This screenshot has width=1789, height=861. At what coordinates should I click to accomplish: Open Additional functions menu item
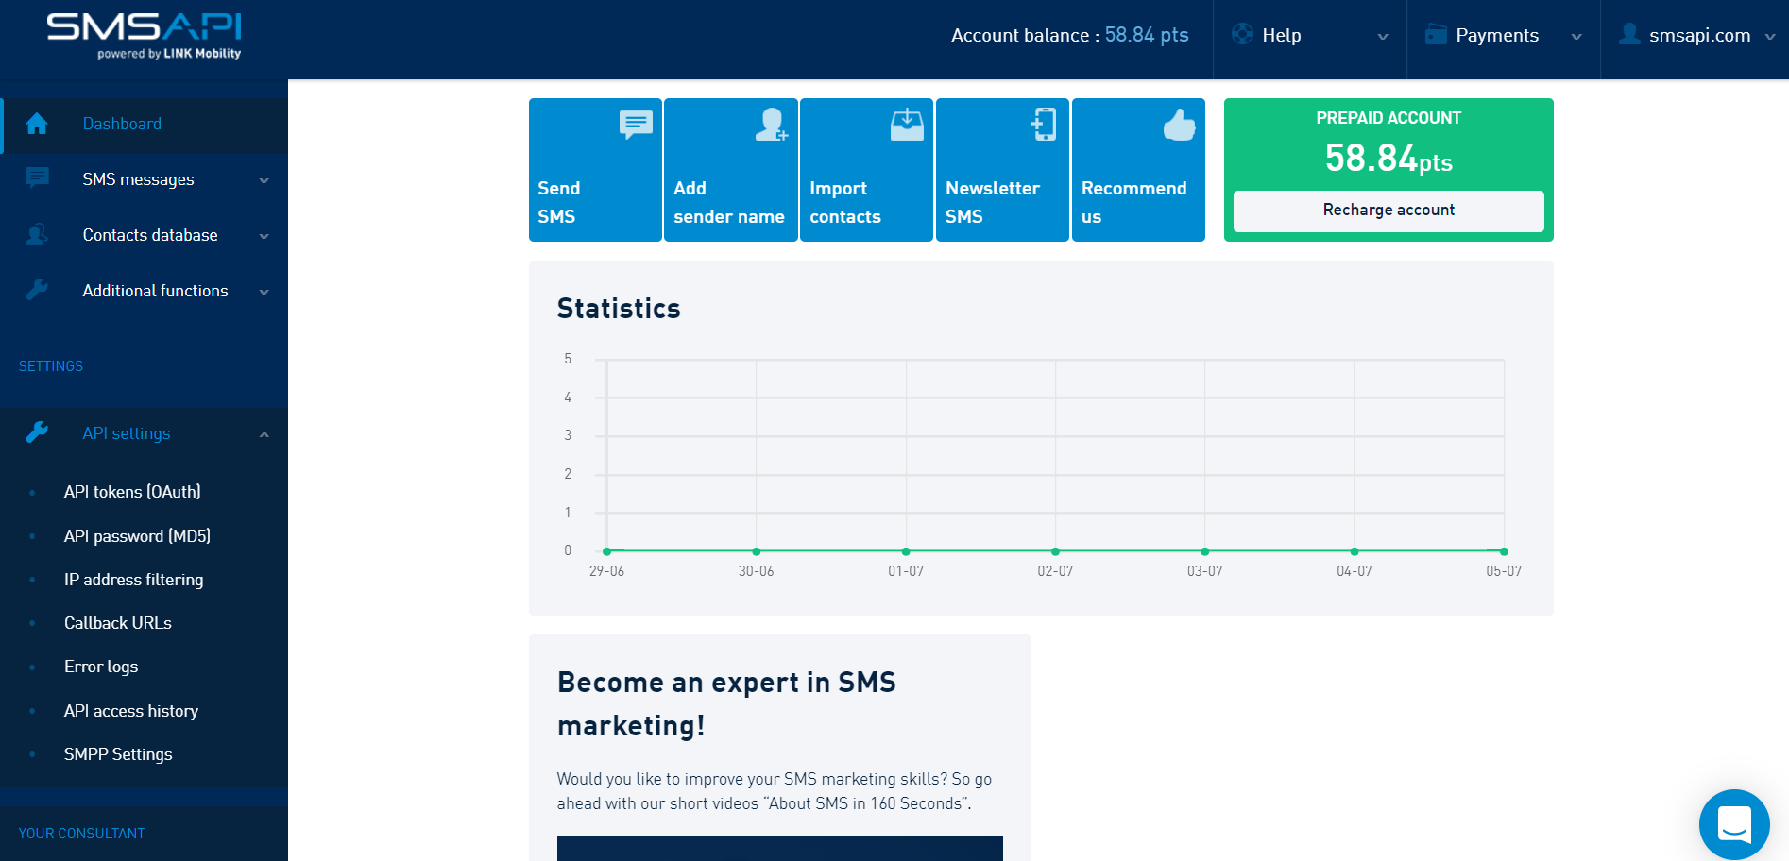tap(144, 291)
